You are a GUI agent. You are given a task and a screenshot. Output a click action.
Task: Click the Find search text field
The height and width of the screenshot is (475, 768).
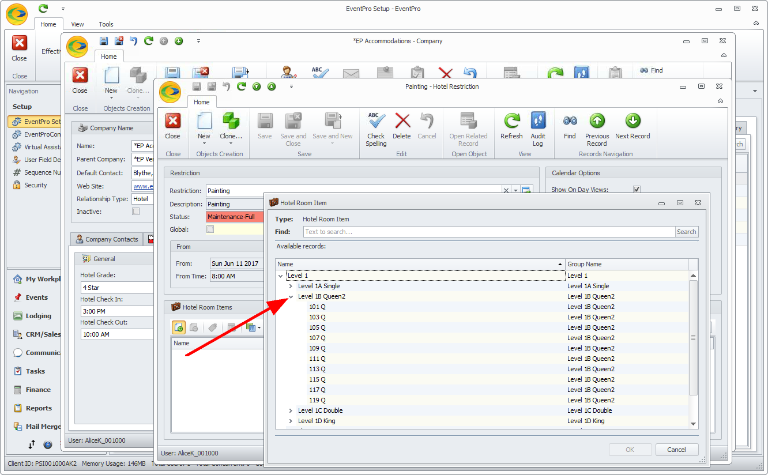tap(490, 232)
